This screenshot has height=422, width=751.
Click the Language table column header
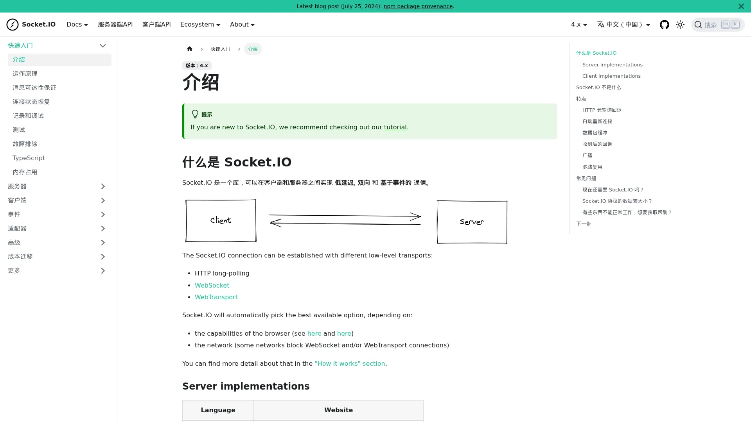coord(218,410)
